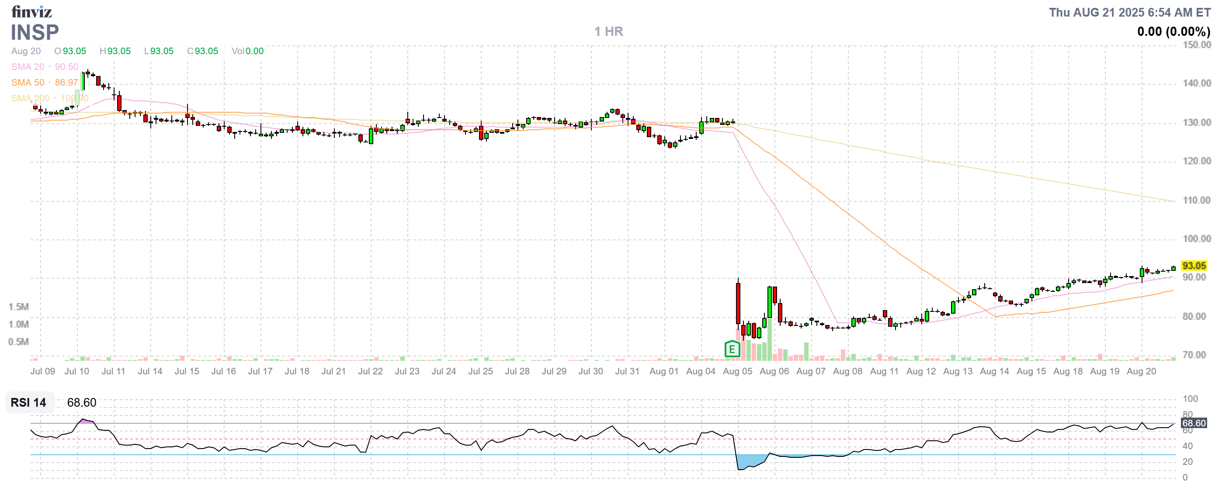Image resolution: width=1222 pixels, height=491 pixels.
Task: Click the Aug 05 date axis label
Action: (x=737, y=372)
